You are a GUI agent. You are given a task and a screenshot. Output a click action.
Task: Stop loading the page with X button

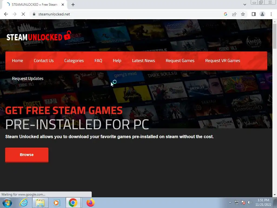point(23,14)
